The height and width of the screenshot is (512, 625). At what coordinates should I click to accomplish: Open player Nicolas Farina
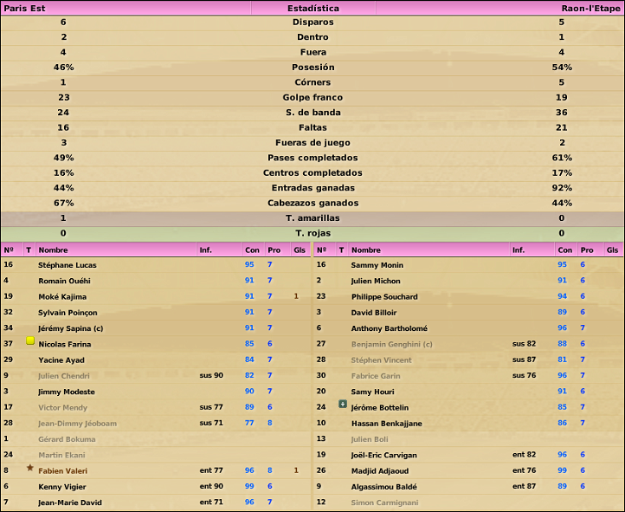65,344
